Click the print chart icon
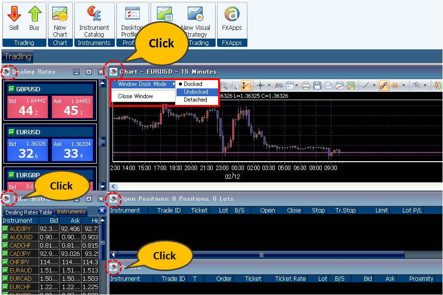This screenshot has height=295, width=443. (306, 85)
